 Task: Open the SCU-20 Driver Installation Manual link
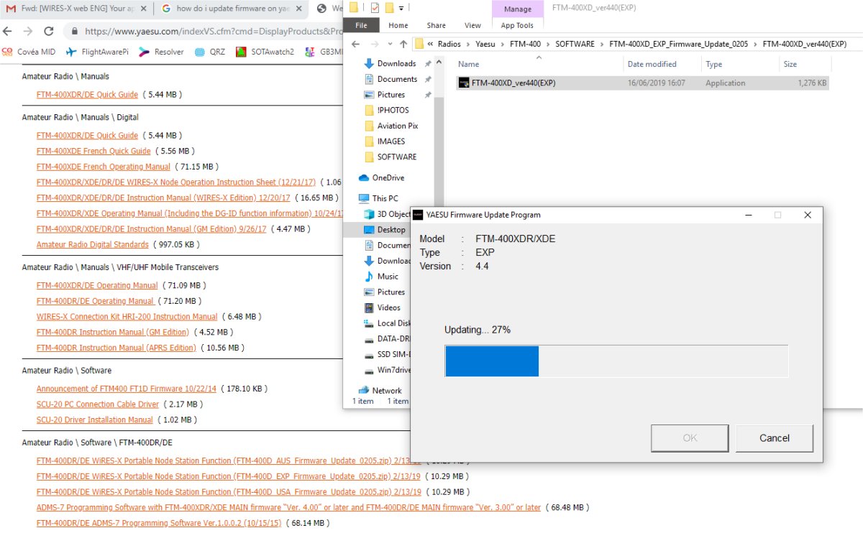(x=95, y=420)
